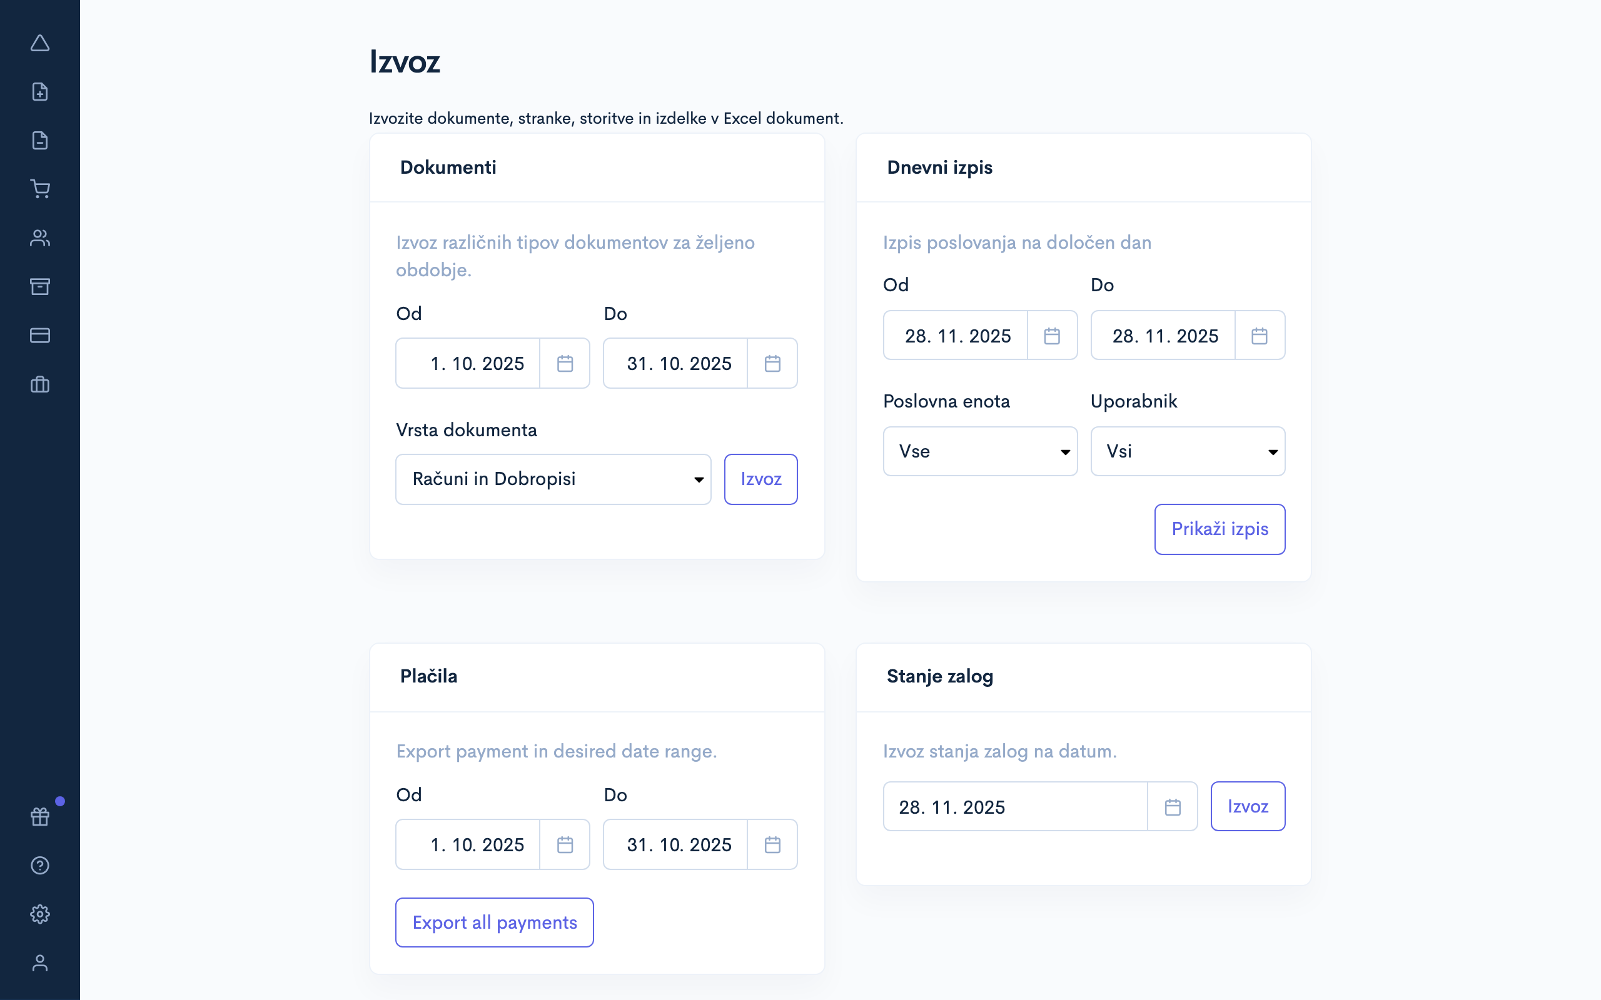Open the new document icon in sidebar
Screen dimensions: 1601x1000
(39, 92)
